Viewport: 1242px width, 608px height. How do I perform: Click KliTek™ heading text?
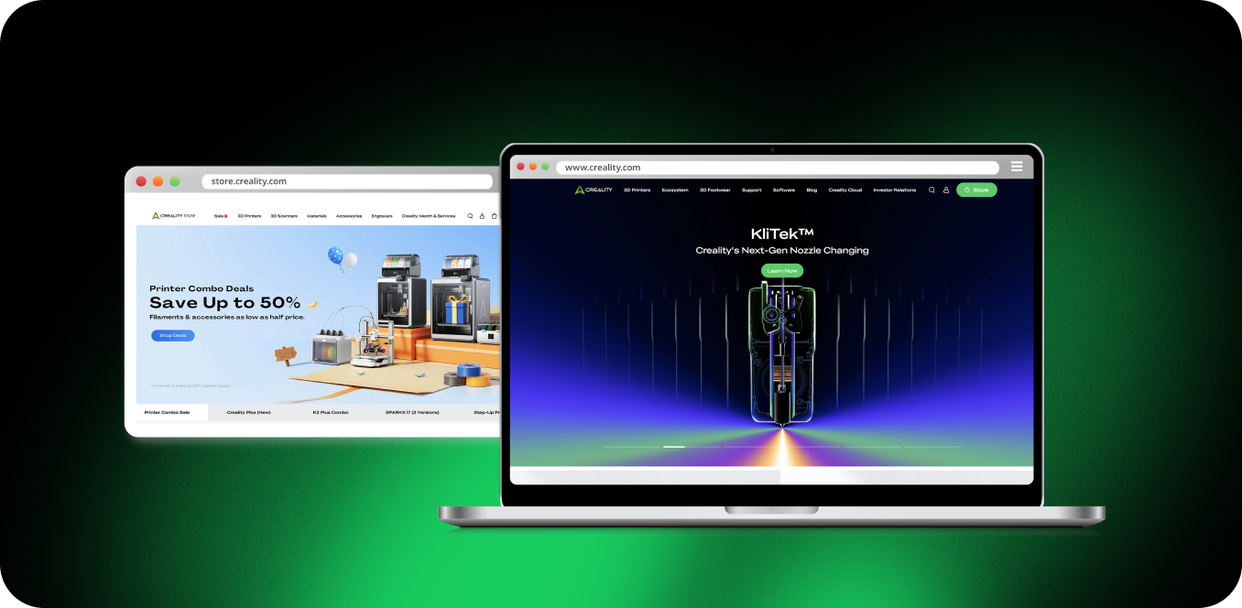[782, 234]
